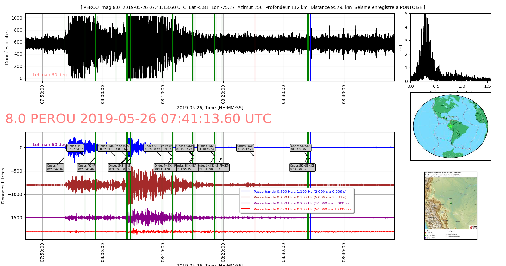
Task: Select the Ondes Love annotation box
Action: [x=245, y=148]
